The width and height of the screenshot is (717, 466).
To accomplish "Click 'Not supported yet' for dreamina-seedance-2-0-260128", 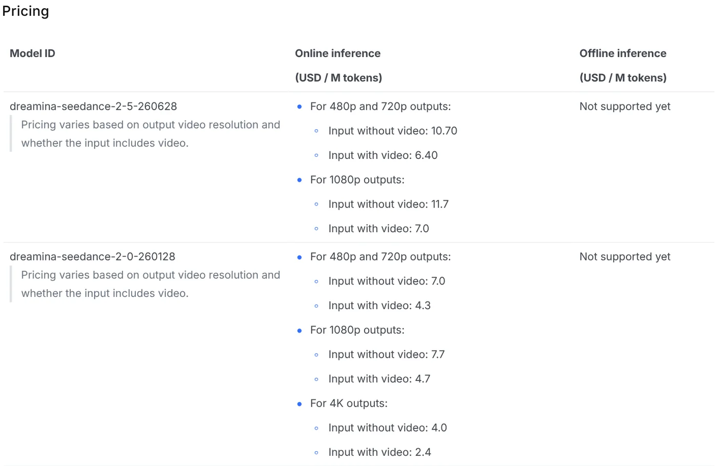I will click(625, 256).
